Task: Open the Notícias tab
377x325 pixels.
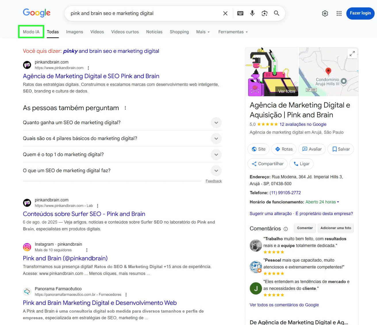Action: click(154, 32)
